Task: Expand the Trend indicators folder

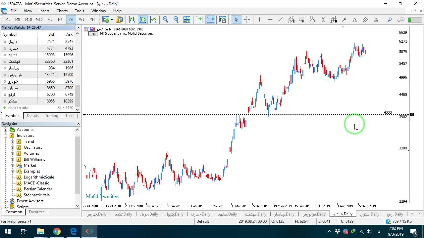Action: pyautogui.click(x=13, y=141)
